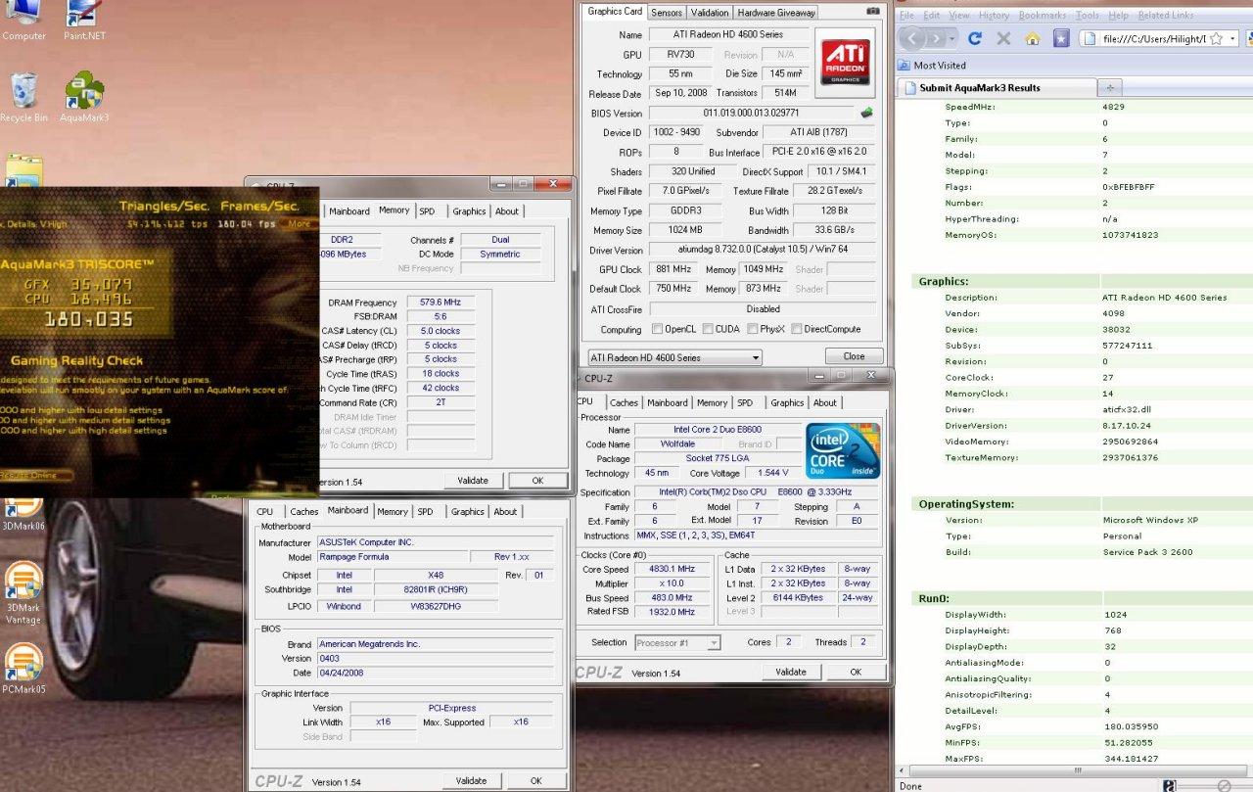Click the browser address bar URL field

(1153, 39)
